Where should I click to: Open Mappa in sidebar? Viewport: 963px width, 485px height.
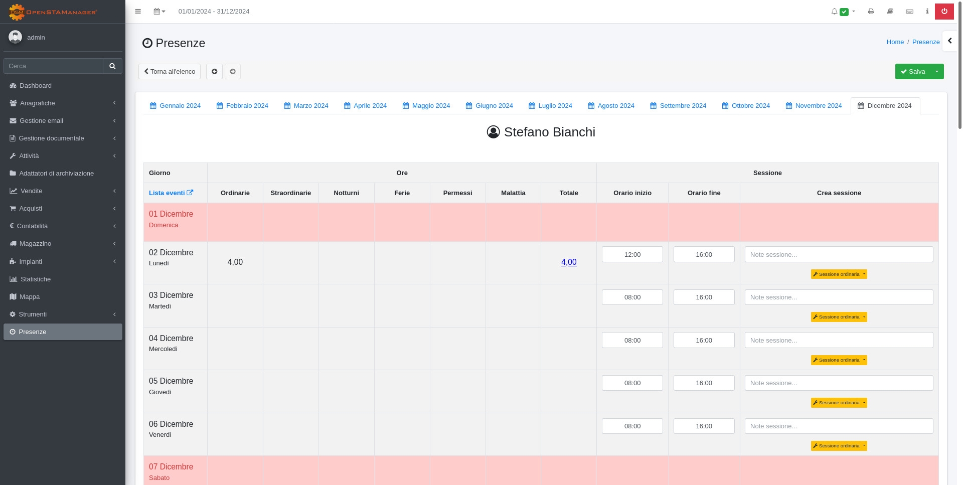(x=63, y=296)
